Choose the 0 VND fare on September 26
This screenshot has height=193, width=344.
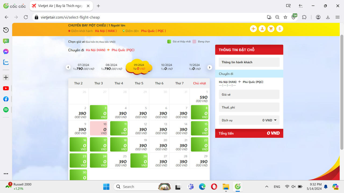click(x=139, y=160)
